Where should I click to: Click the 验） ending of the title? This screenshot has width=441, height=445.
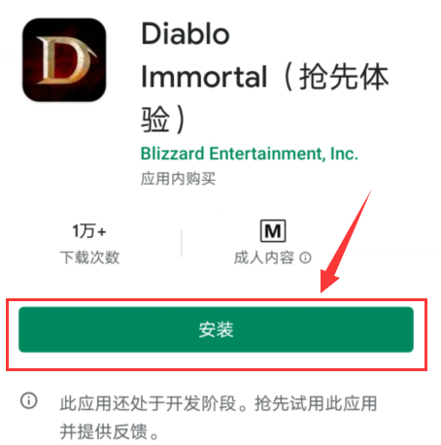point(163,119)
